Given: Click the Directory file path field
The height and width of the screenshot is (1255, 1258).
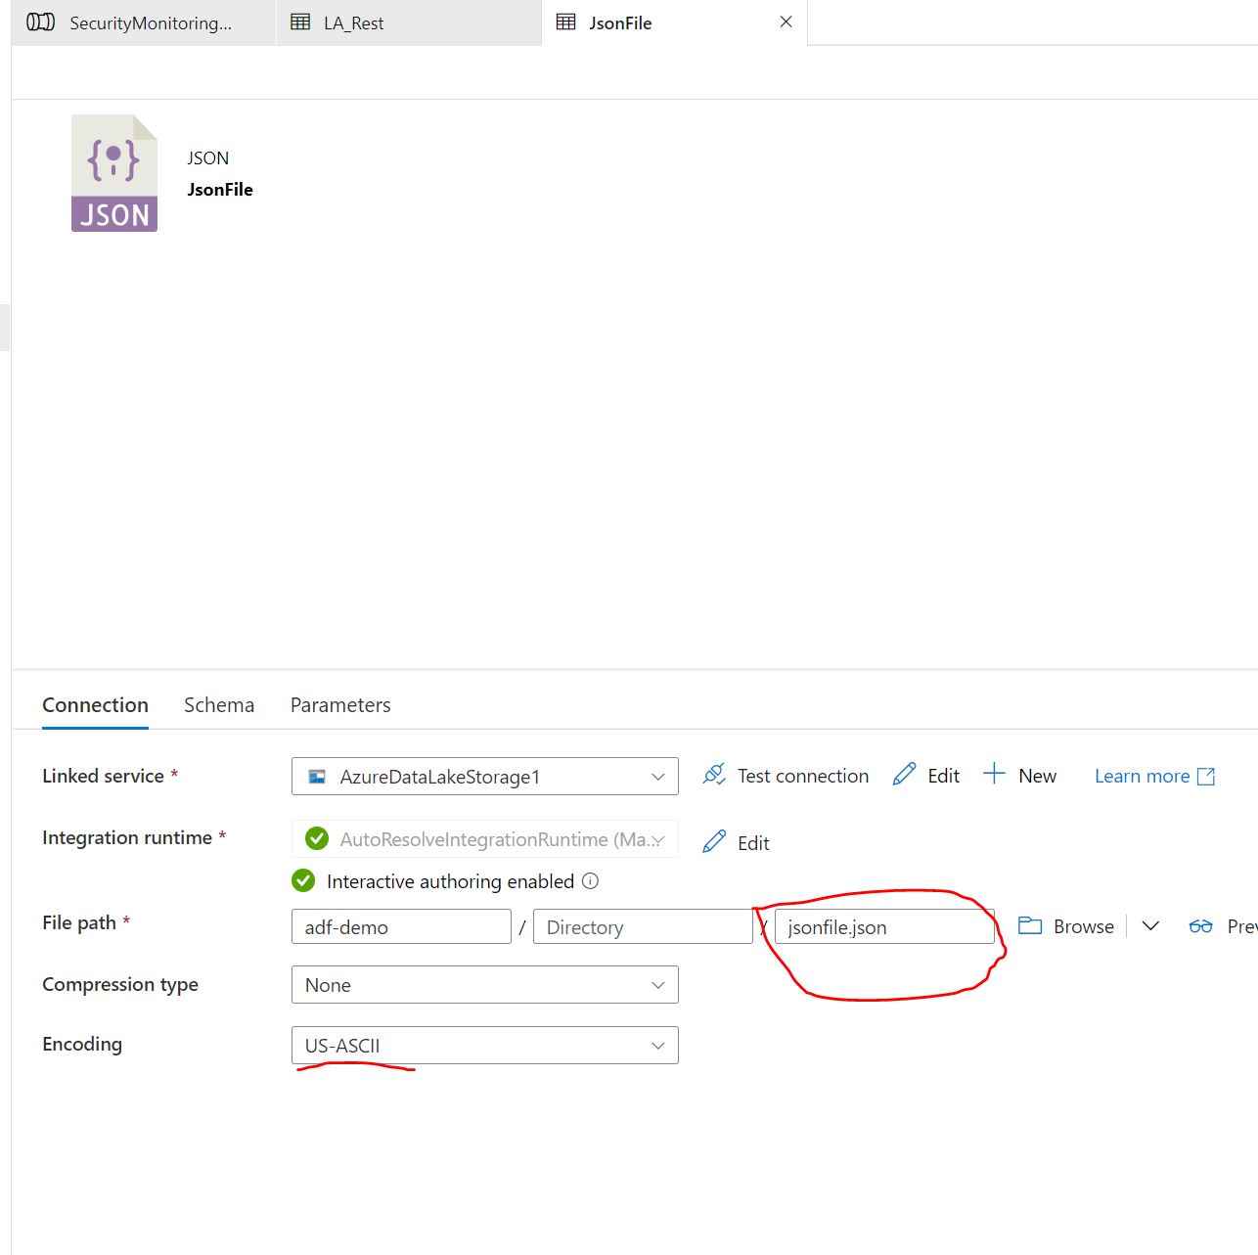Looking at the screenshot, I should (642, 927).
